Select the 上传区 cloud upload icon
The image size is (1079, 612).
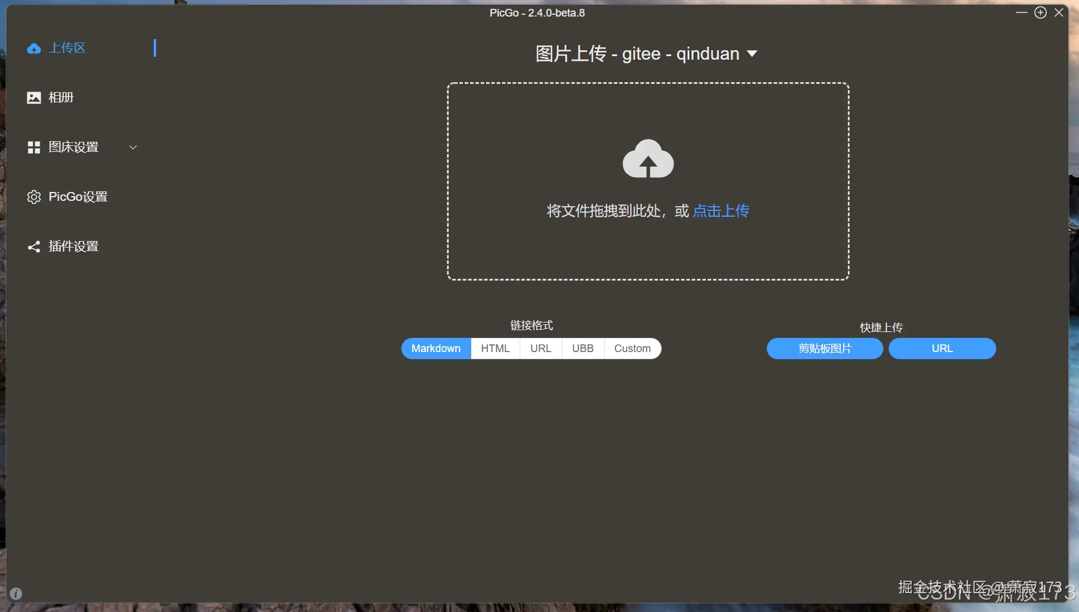[x=34, y=48]
